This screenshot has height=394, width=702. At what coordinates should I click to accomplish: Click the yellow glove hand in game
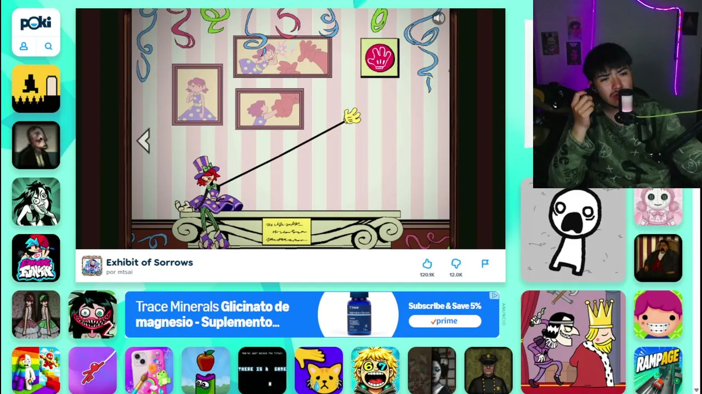[x=352, y=117]
